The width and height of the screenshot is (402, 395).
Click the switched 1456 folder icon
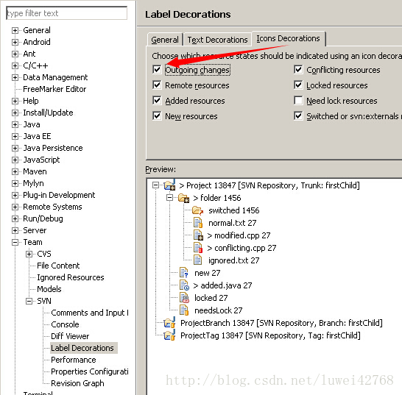click(197, 210)
